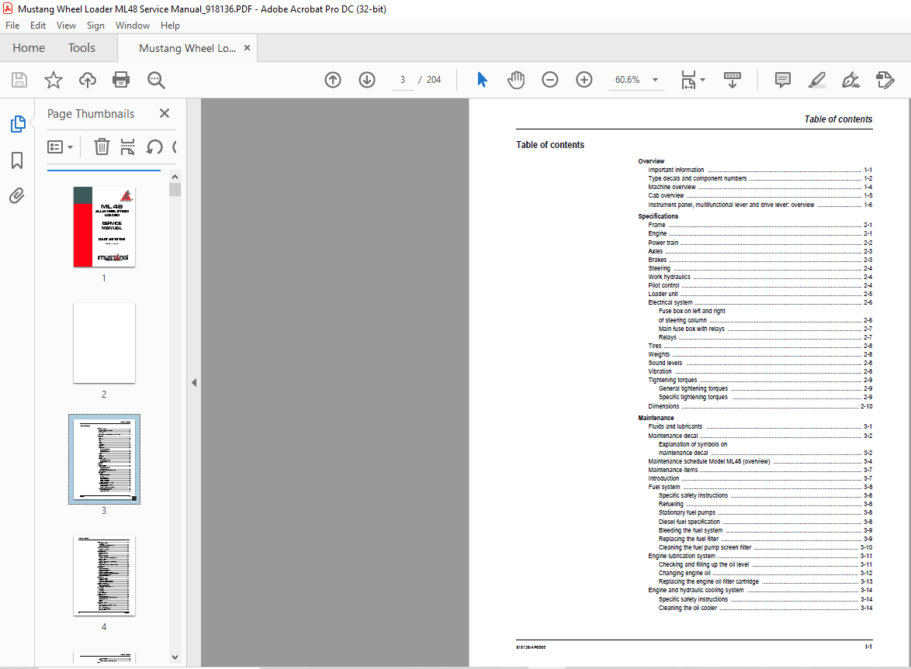Screen dimensions: 911x669
Task: Zoom in with plus button
Action: 584,80
